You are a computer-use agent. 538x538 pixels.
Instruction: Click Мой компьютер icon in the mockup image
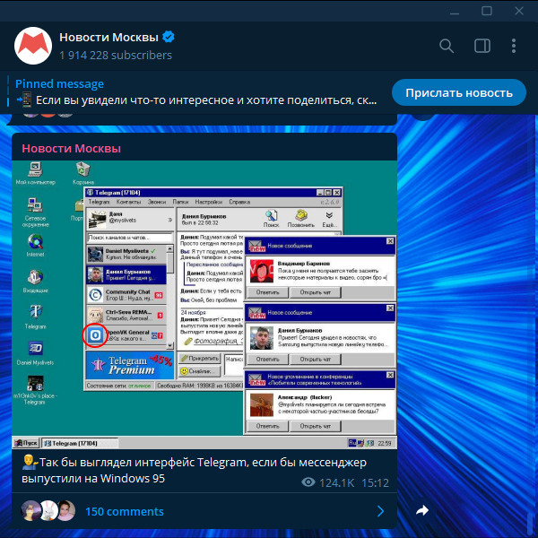(x=35, y=173)
